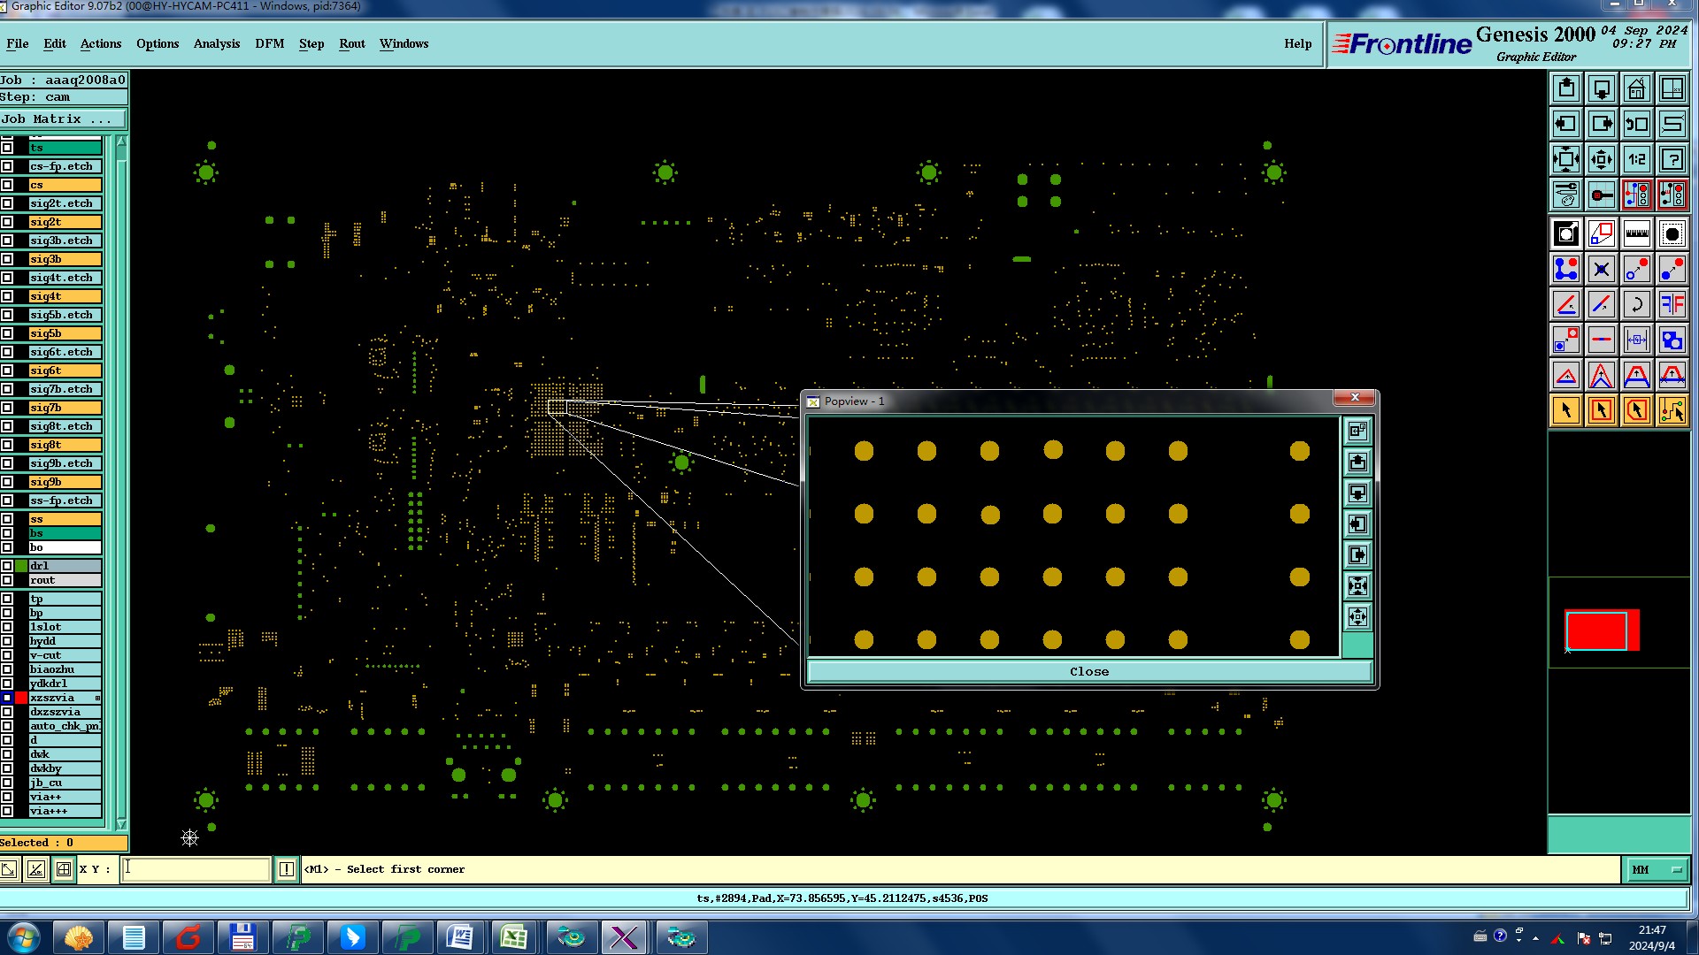
Task: Select the mirror F flip tool
Action: coord(1672,305)
